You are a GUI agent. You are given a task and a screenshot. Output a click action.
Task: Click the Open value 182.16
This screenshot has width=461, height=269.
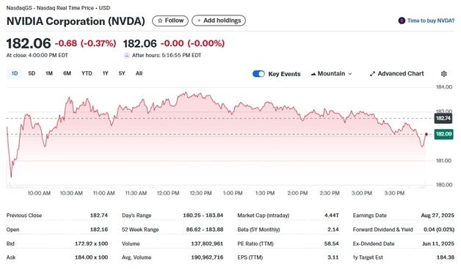99,229
